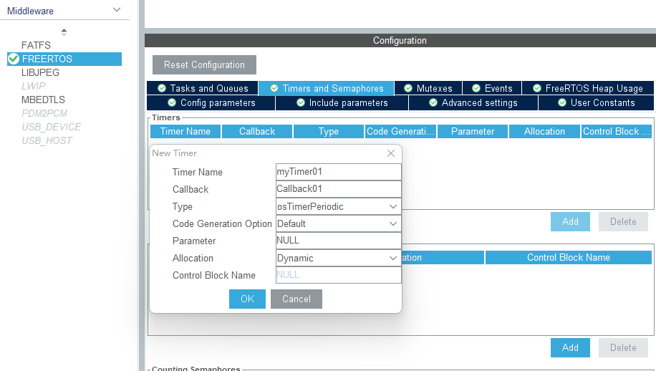The height and width of the screenshot is (371, 656).
Task: Close the New Timer dialog with X
Action: [x=391, y=153]
